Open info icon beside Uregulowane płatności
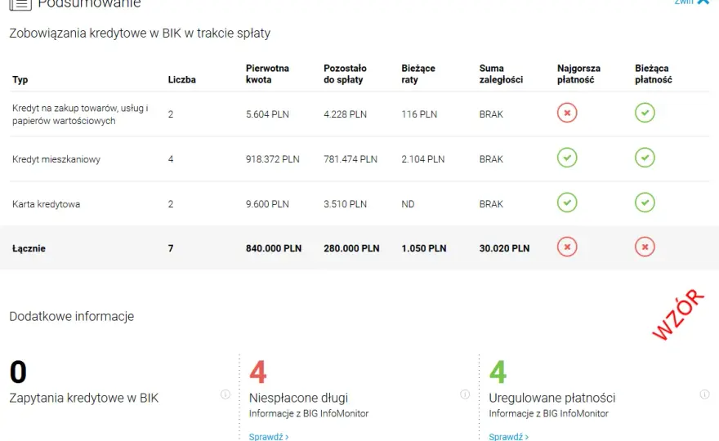 coord(705,394)
